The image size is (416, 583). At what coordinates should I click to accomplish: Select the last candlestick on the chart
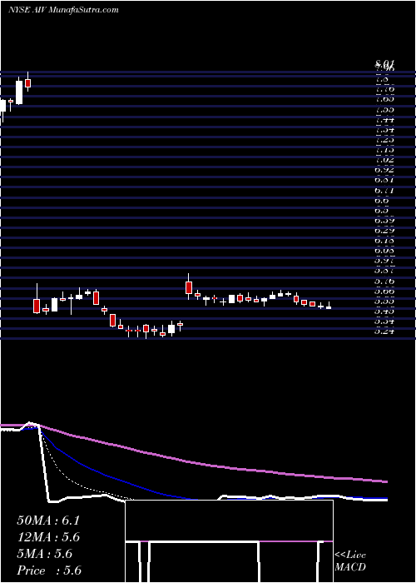(x=329, y=307)
